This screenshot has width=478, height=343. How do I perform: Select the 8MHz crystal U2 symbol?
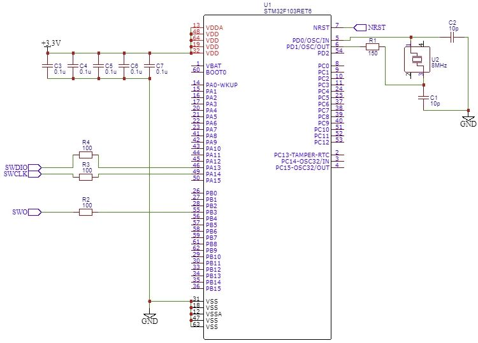[x=417, y=59]
